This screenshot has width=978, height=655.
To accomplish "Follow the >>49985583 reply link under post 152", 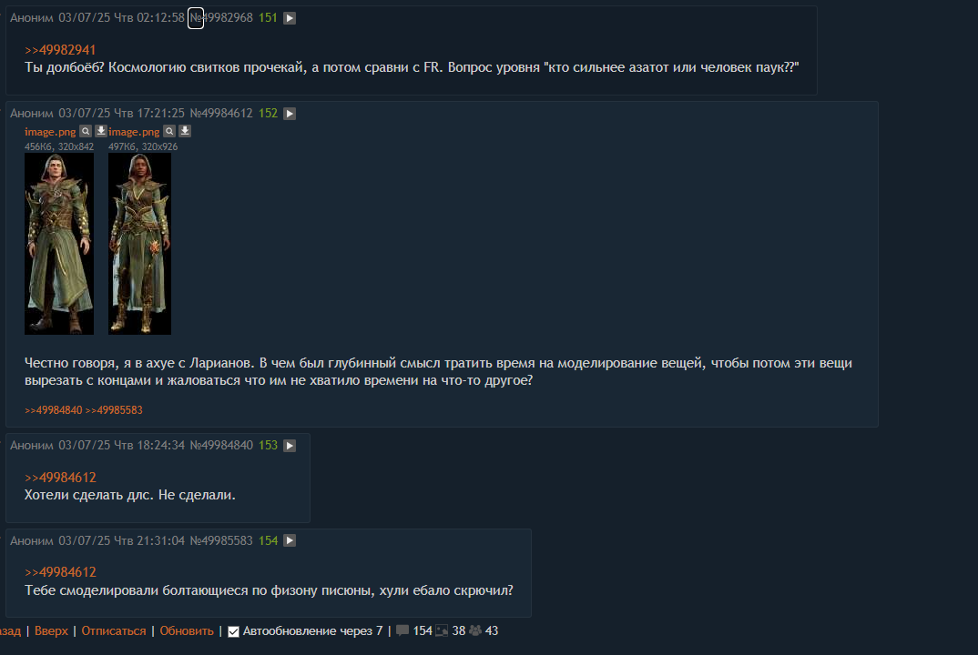I will tap(114, 410).
